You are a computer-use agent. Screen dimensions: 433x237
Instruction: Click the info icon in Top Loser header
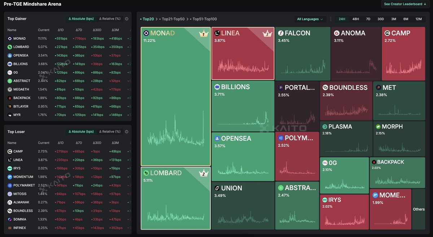[127, 132]
